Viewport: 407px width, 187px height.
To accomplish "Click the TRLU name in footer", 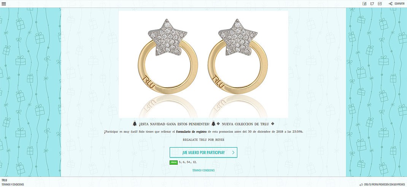I will point(5,180).
